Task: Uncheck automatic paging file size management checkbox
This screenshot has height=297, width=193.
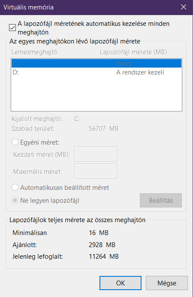Action: click(x=12, y=28)
